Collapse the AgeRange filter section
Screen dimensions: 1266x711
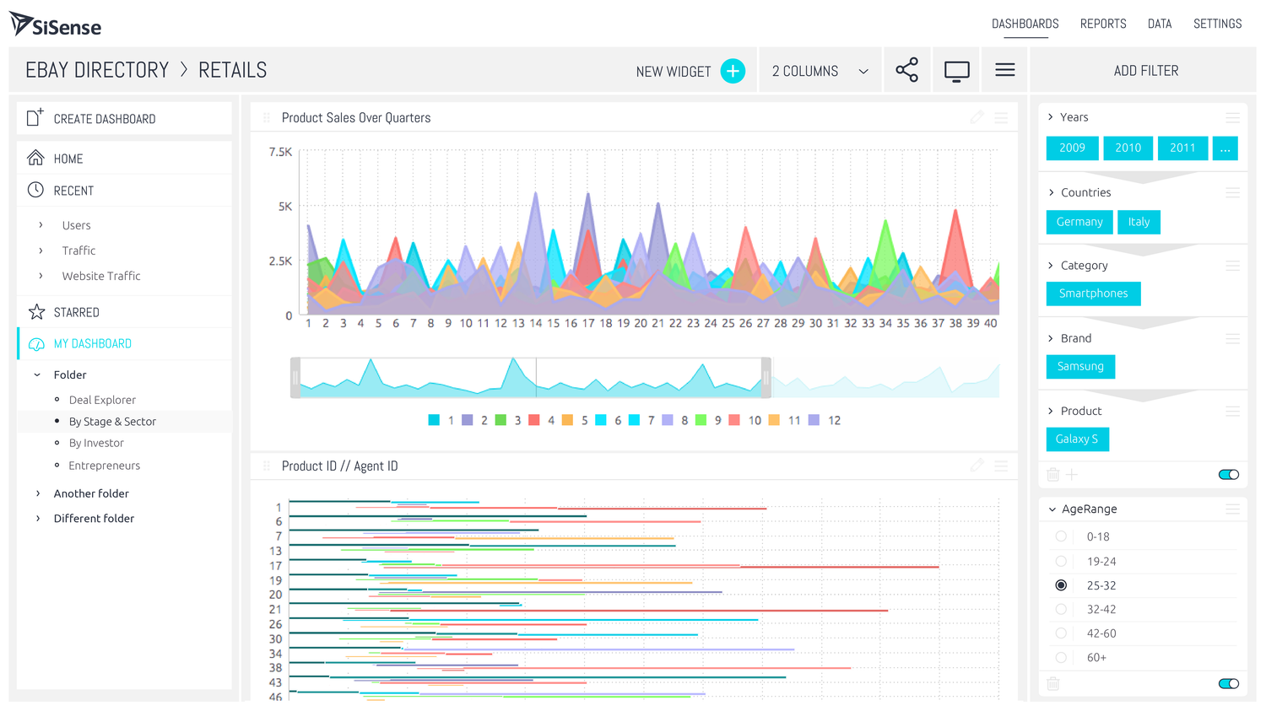[1052, 509]
